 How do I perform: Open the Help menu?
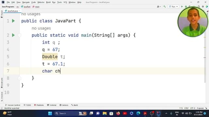79,2
